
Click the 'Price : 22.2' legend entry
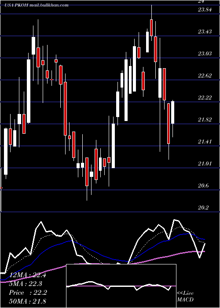28,293
